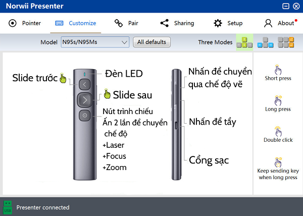Open the Sharing section
The width and height of the screenshot is (303, 216).
[177, 23]
